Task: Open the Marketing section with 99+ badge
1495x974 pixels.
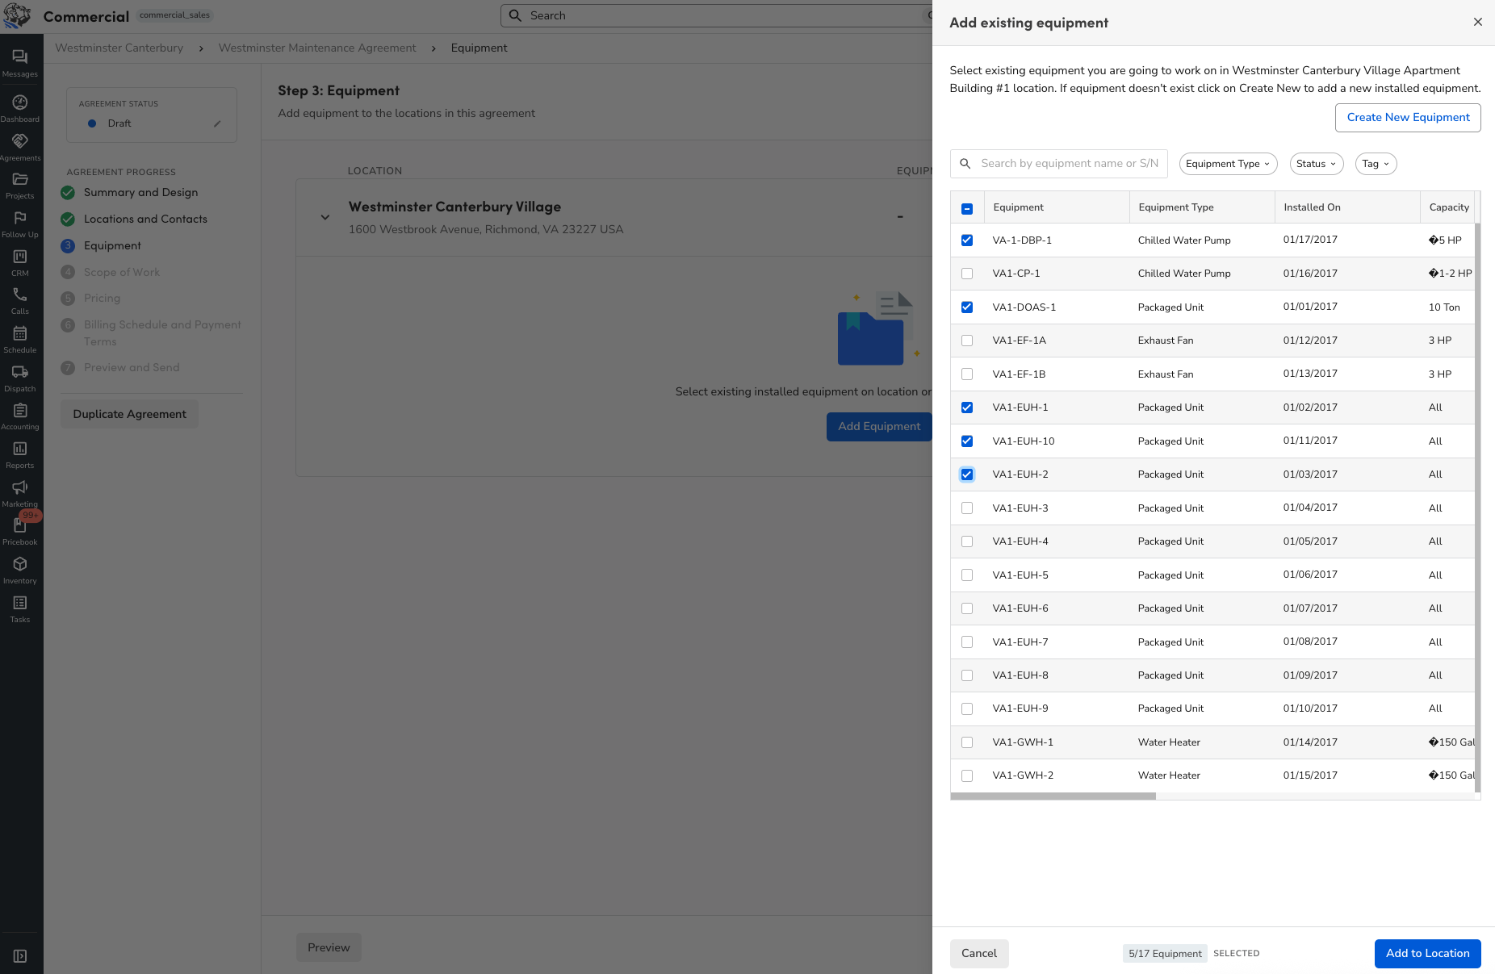Action: [x=20, y=489]
